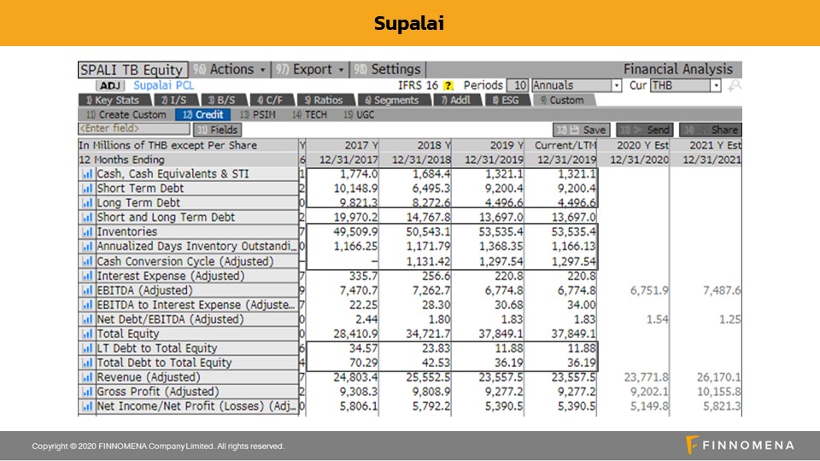Click the Enter field input box
Image resolution: width=820 pixels, height=461 pixels.
click(x=132, y=129)
